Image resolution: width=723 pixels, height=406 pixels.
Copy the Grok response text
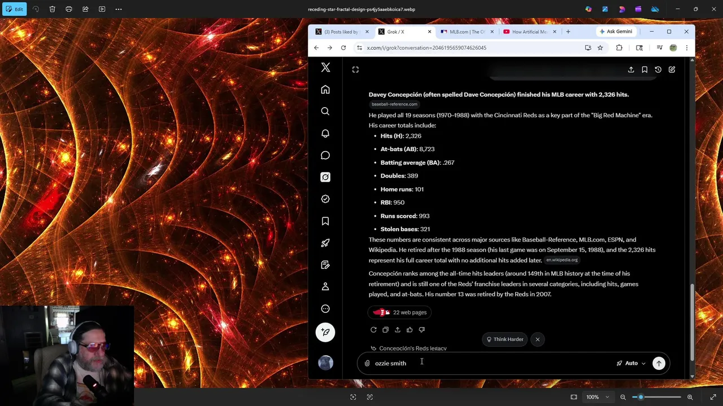385,330
